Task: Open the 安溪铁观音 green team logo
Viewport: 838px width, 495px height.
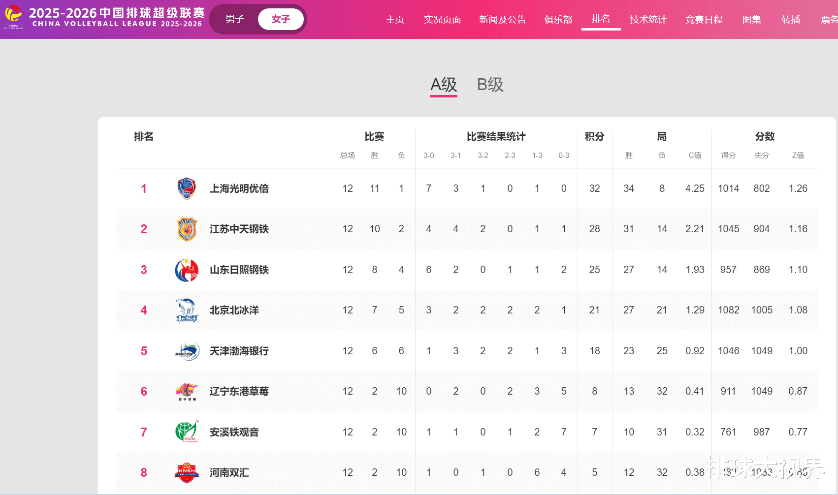Action: tap(187, 432)
